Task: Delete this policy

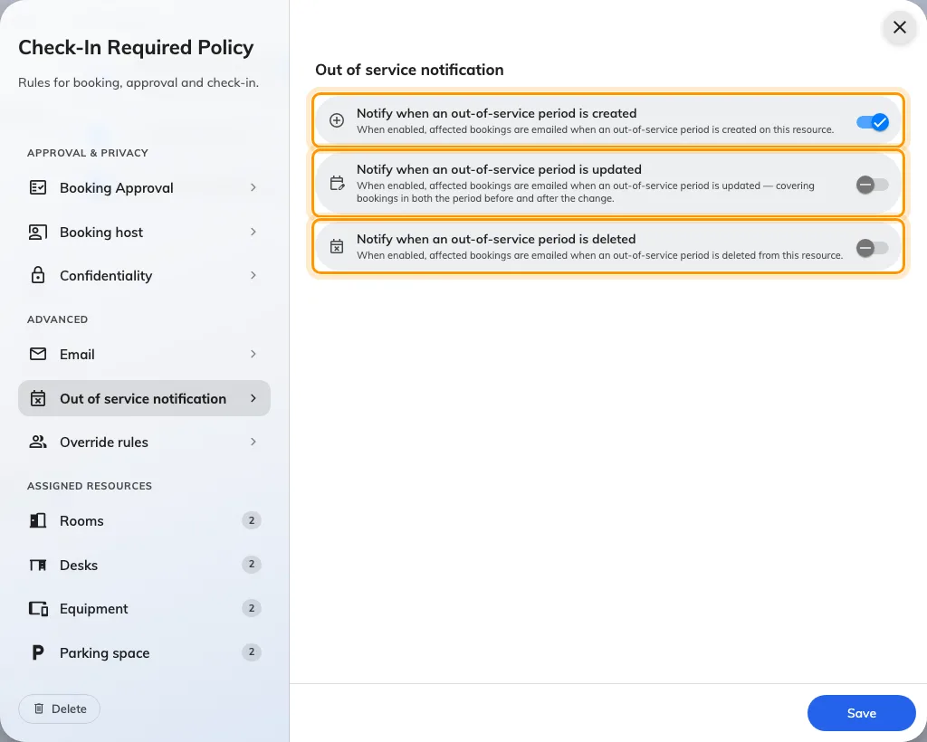Action: pos(59,709)
